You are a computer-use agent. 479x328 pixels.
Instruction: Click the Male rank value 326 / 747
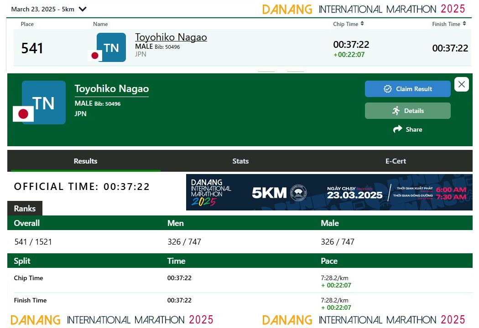pos(338,241)
